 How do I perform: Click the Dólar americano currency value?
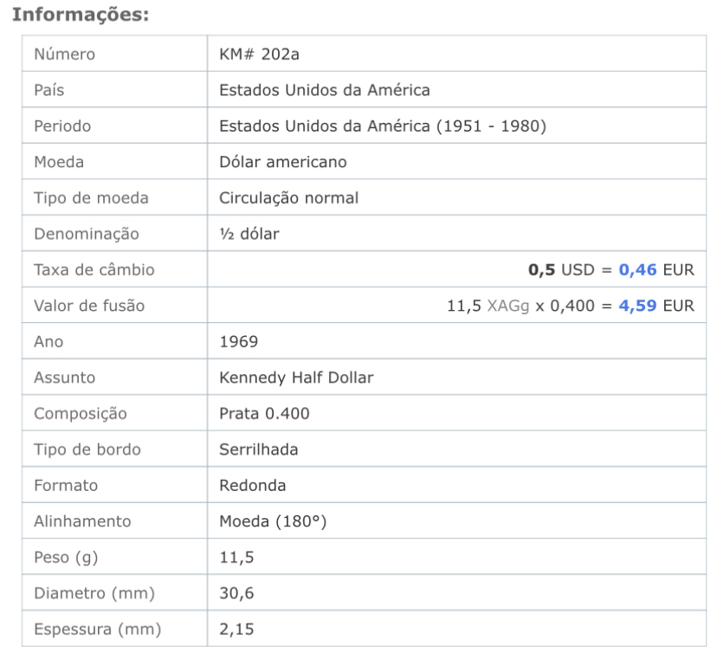click(x=283, y=162)
